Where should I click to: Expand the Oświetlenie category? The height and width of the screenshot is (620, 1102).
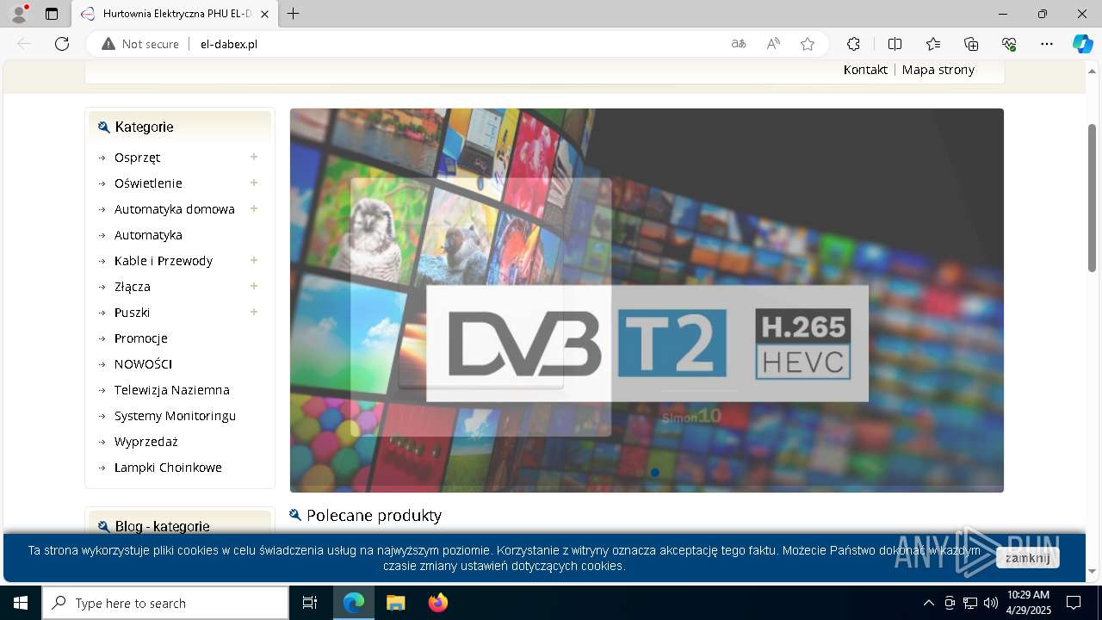[x=254, y=183]
